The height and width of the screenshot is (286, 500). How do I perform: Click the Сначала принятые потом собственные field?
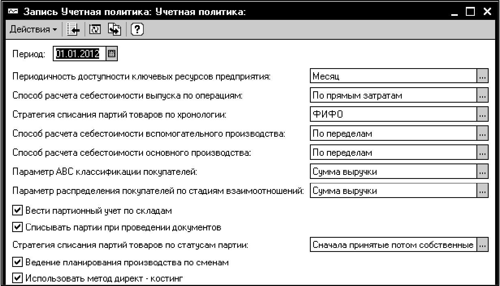click(393, 245)
